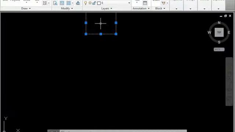
Task: Toggle layer freeze sun icon
Action: click(x=90, y=3)
